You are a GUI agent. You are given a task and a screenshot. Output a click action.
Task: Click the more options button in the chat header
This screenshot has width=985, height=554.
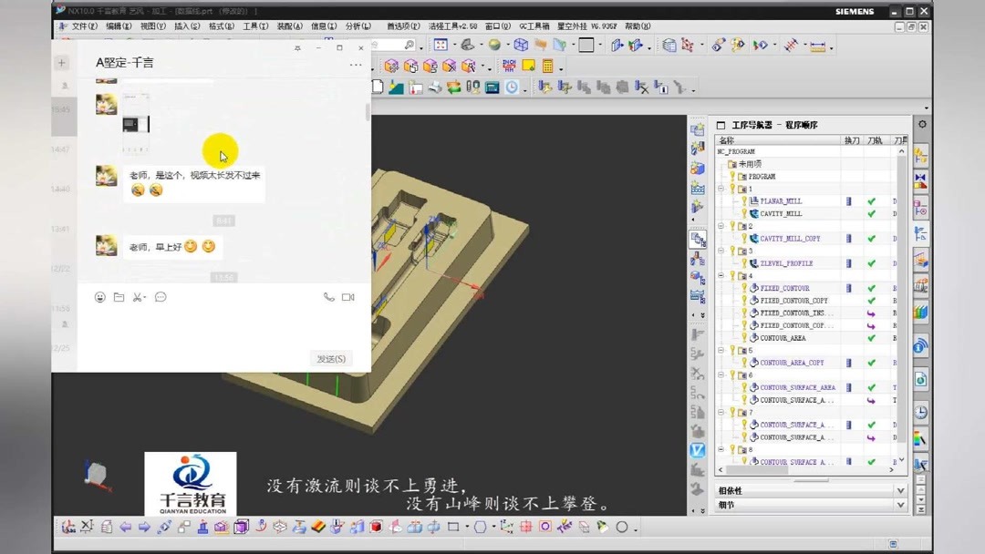coord(355,63)
